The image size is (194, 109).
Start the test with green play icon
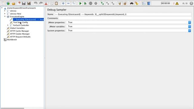[80, 3]
